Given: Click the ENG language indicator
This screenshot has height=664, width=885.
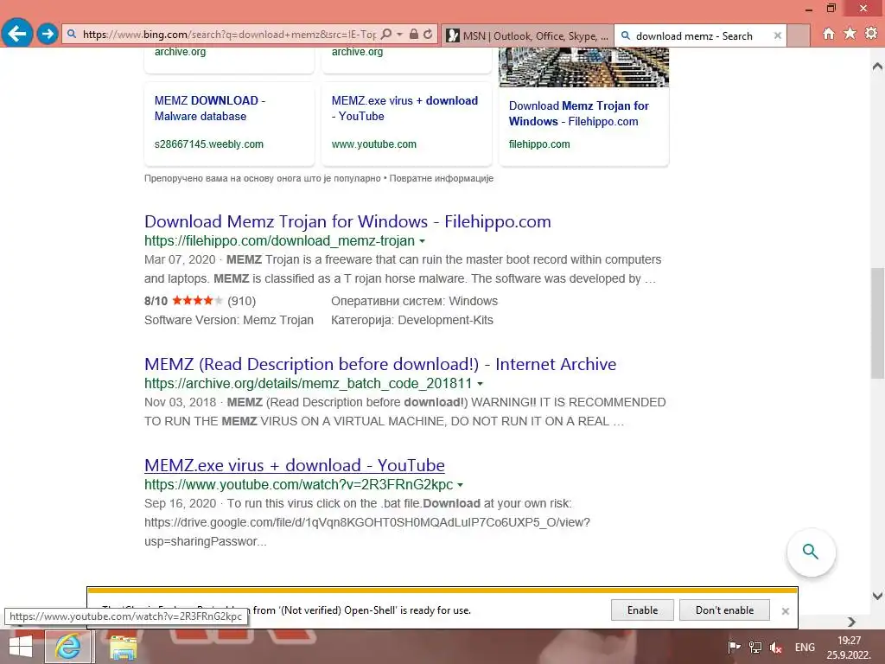Looking at the screenshot, I should [x=805, y=648].
